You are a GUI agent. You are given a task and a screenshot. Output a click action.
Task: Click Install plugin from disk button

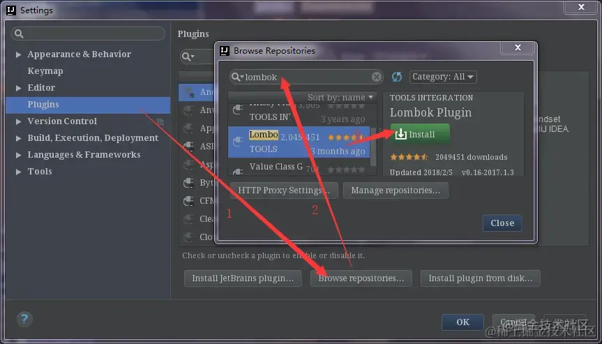click(x=481, y=278)
